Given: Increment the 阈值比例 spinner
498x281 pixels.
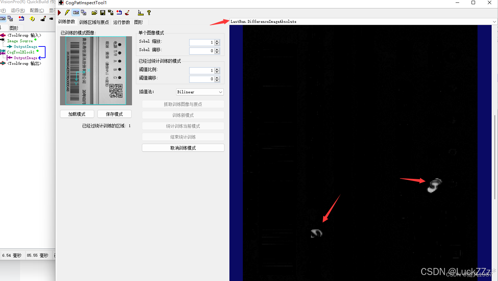Looking at the screenshot, I should [217, 69].
